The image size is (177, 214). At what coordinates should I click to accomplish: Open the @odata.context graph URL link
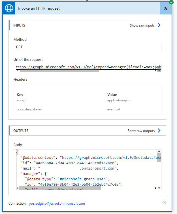pyautogui.click(x=112, y=158)
